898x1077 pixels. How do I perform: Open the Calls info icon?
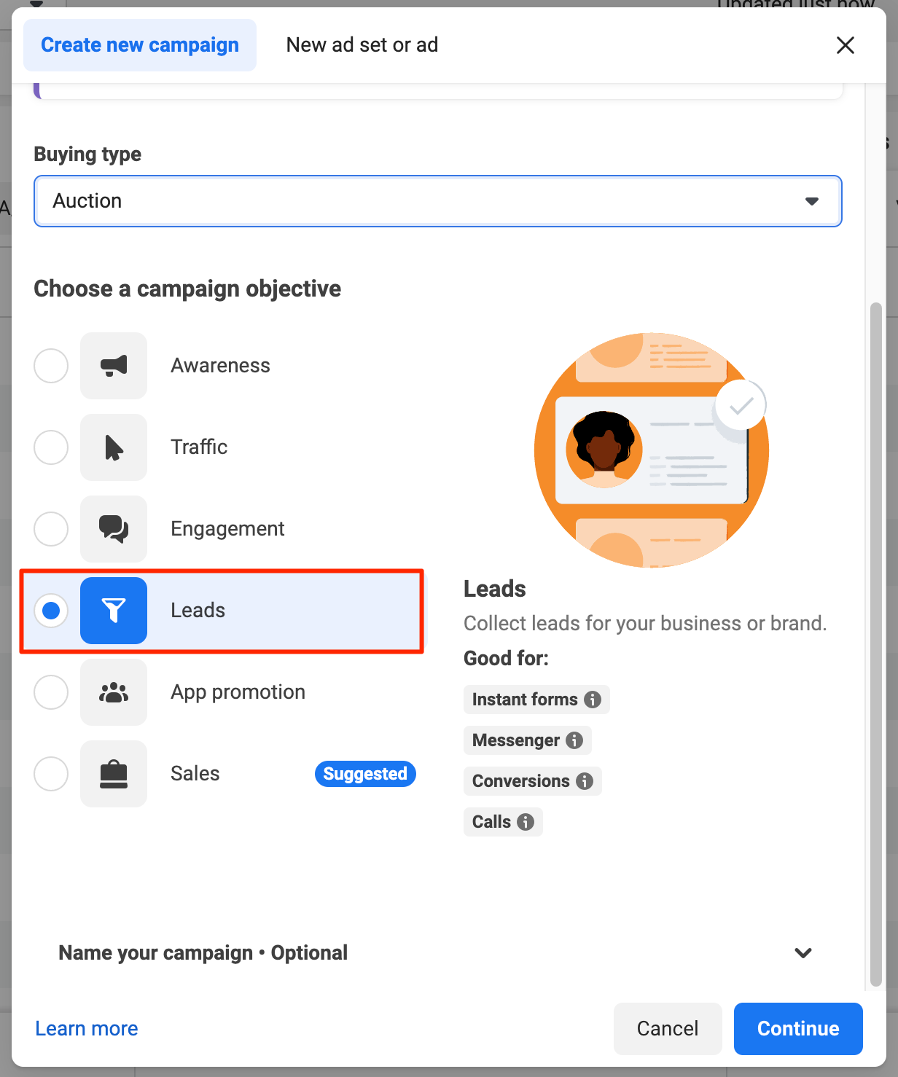[527, 821]
